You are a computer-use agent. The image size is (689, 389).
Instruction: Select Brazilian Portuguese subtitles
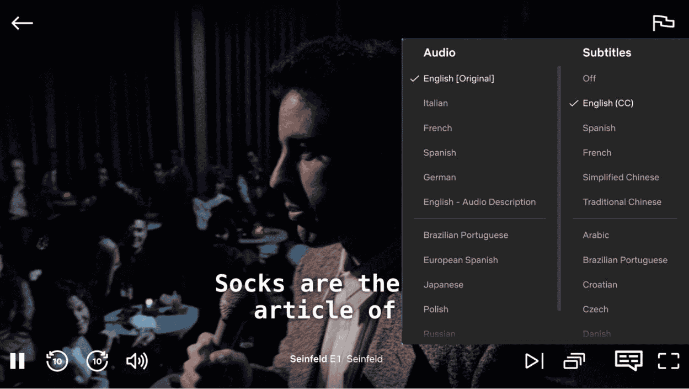pos(625,260)
